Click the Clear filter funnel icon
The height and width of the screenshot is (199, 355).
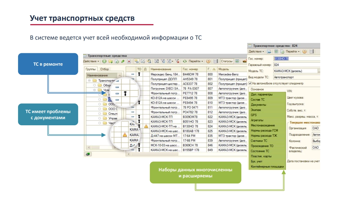177,61
